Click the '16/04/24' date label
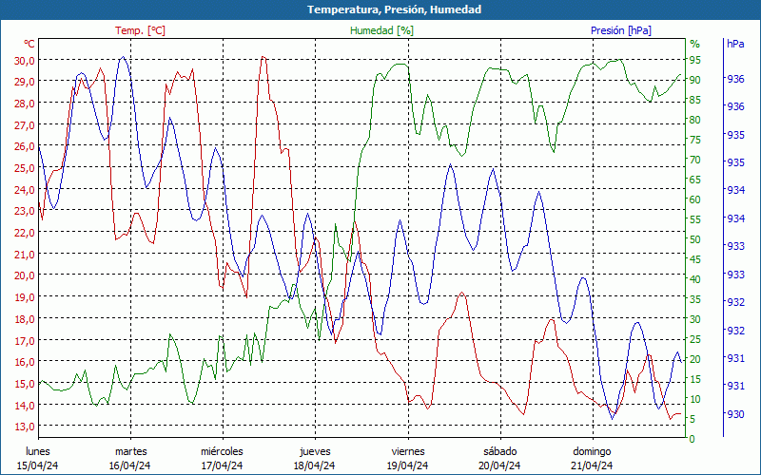Image resolution: width=761 pixels, height=475 pixels. point(130,465)
